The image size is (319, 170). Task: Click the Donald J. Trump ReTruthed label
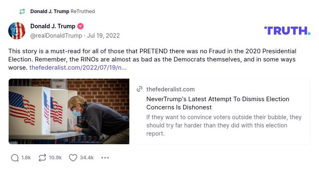coord(62,11)
